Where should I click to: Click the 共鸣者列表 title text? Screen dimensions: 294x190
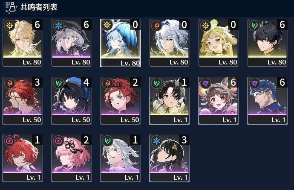tap(39, 7)
